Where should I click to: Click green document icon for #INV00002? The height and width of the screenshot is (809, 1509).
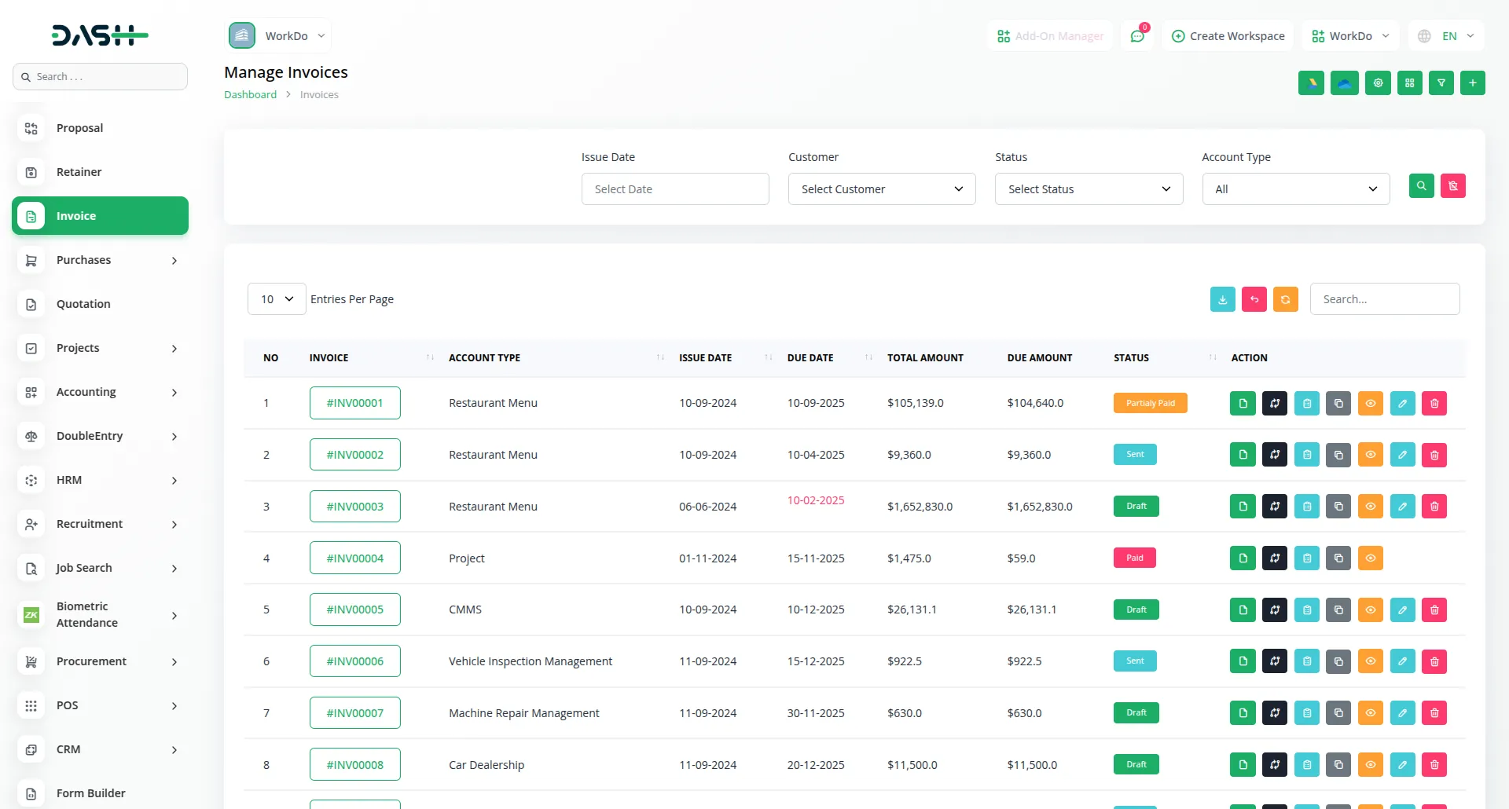click(x=1243, y=455)
